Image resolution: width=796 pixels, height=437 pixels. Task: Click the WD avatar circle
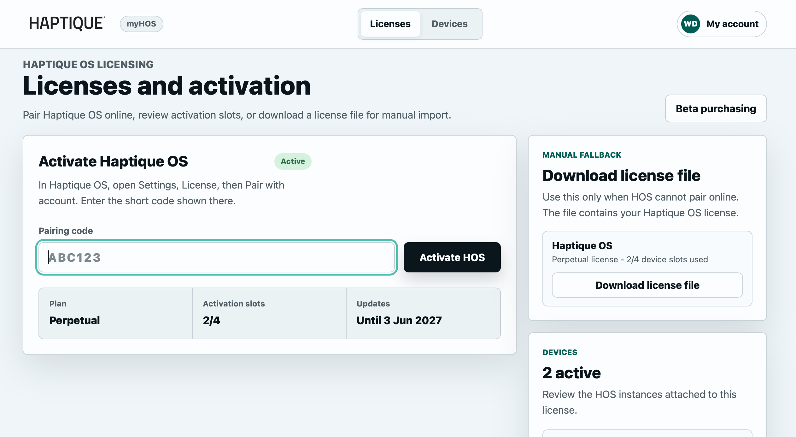tap(691, 24)
